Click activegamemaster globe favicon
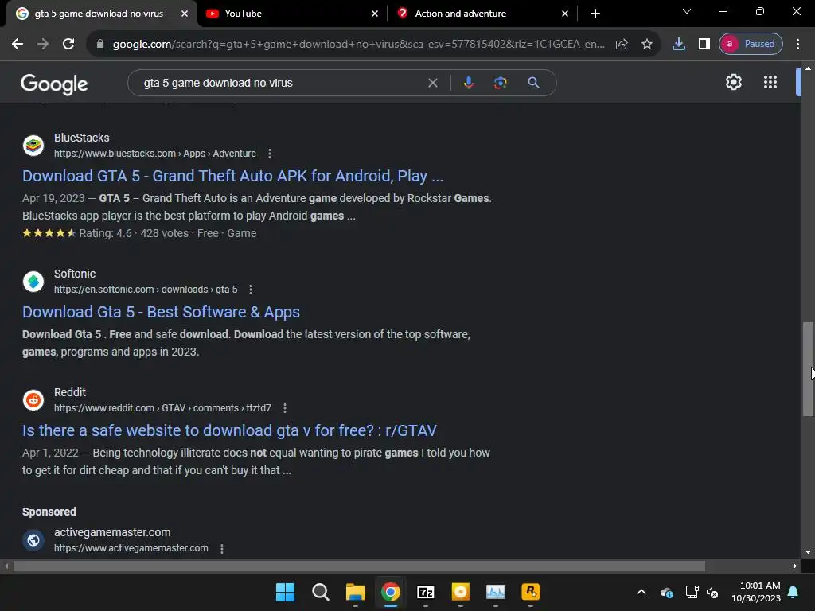The image size is (815, 611). [33, 540]
